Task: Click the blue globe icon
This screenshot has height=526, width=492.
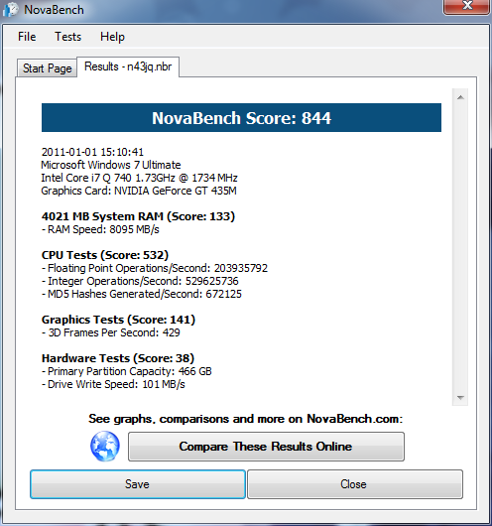Action: coord(105,447)
